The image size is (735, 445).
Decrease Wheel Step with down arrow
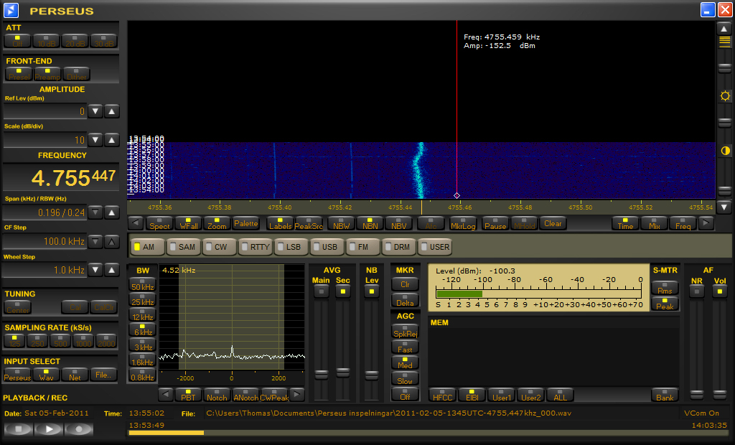95,270
